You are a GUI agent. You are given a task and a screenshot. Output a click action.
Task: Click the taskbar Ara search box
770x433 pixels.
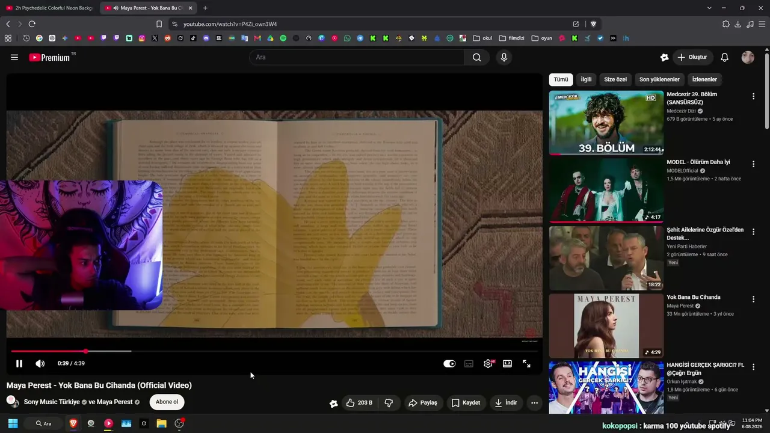coord(44,423)
